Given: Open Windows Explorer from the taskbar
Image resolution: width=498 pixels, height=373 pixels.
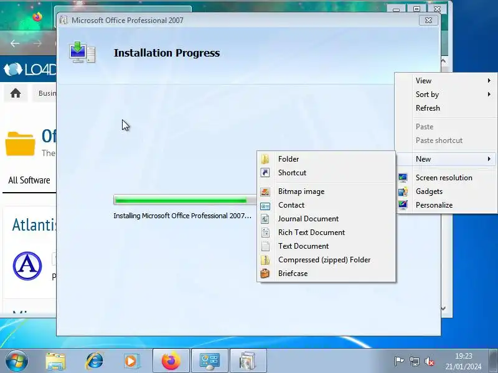Looking at the screenshot, I should pyautogui.click(x=55, y=361).
